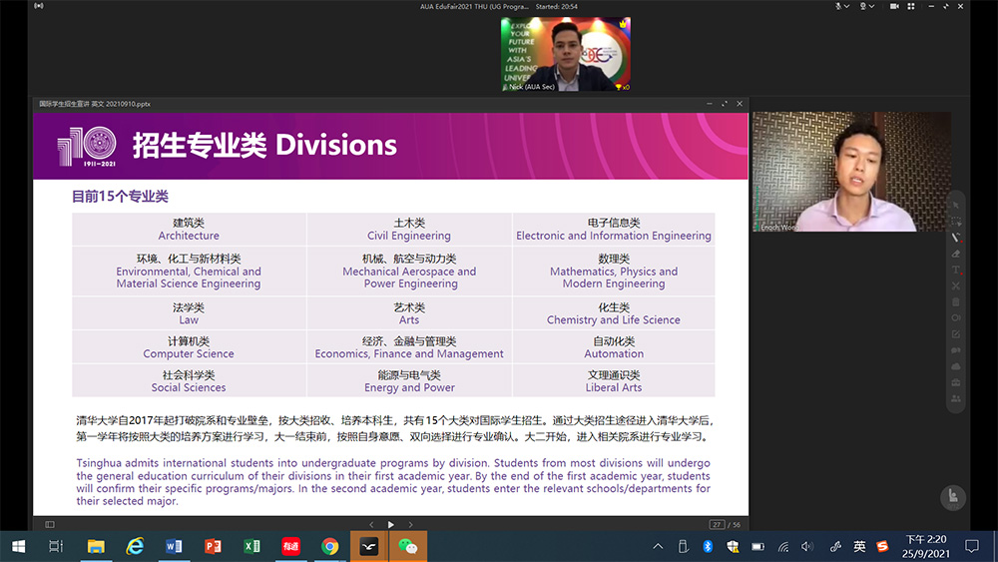Open microphone options dropdown arrow
998x562 pixels.
(x=847, y=6)
